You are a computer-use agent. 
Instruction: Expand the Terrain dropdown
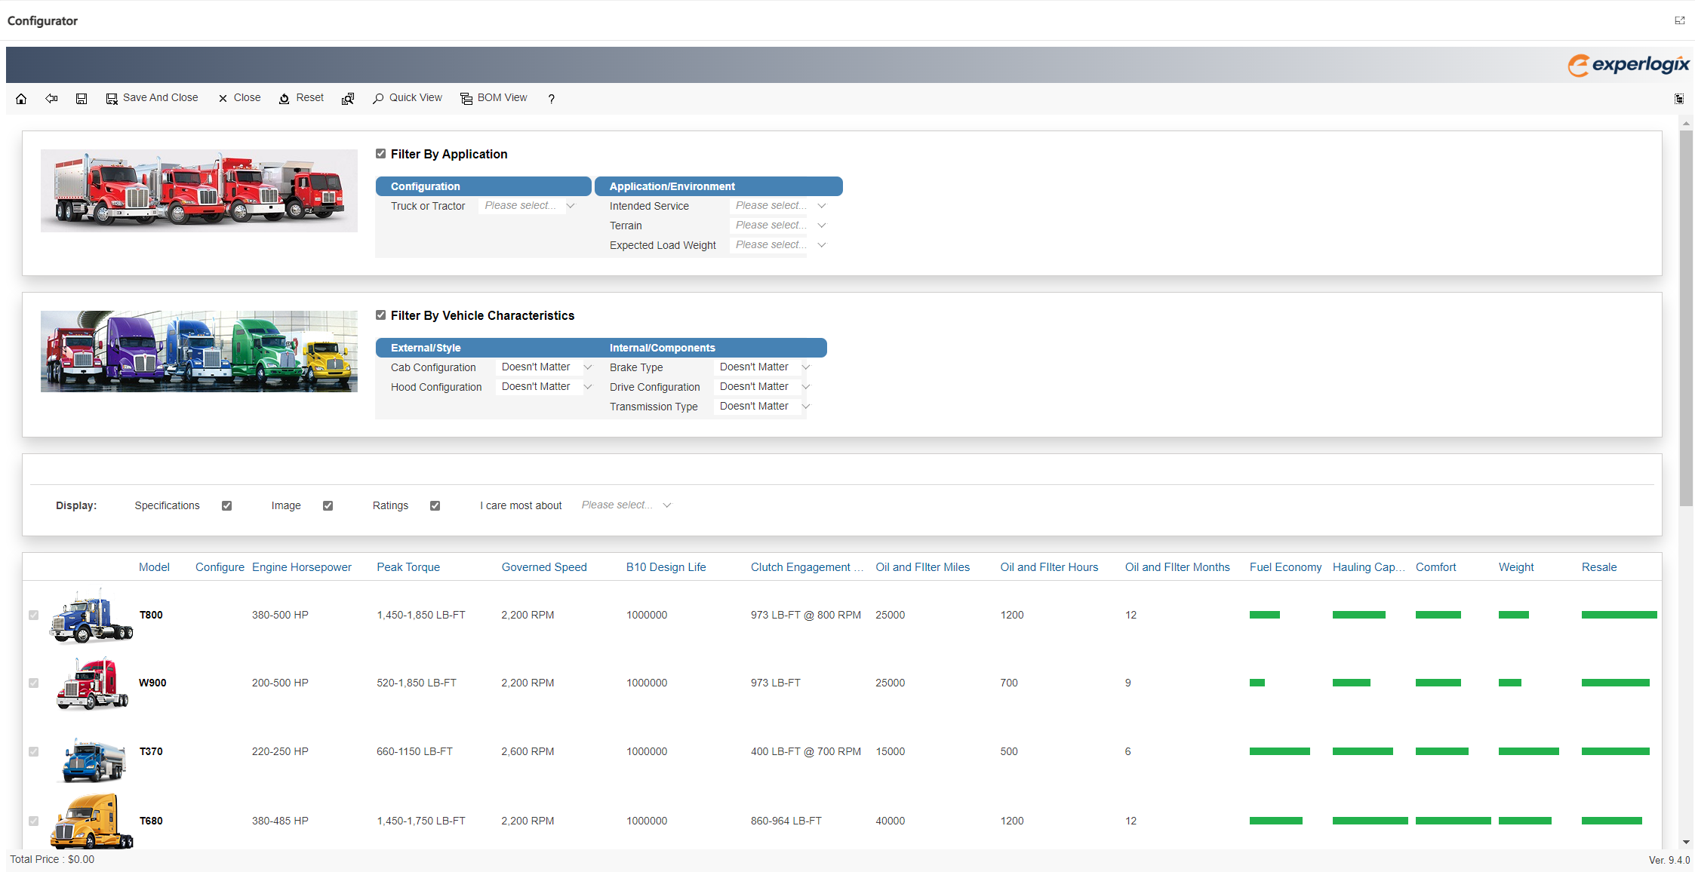pyautogui.click(x=780, y=226)
